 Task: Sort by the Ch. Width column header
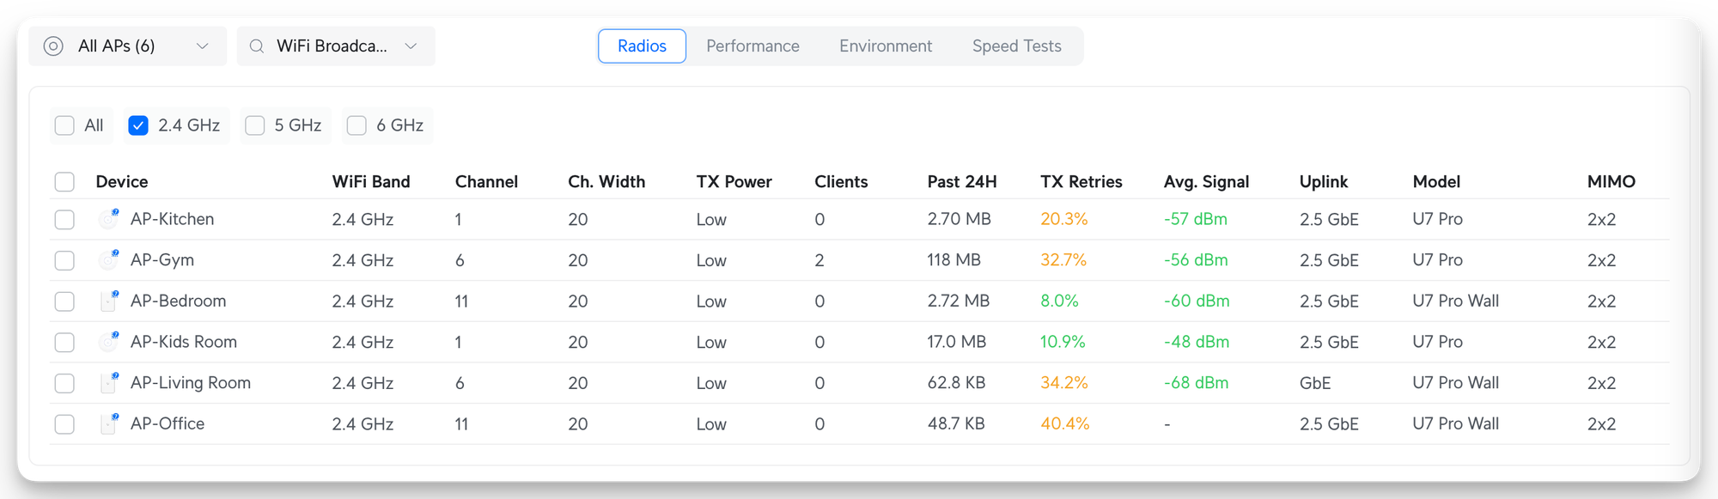pos(606,182)
